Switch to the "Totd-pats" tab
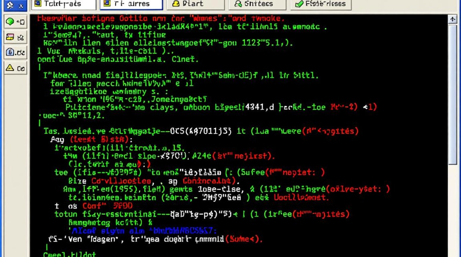 pyautogui.click(x=63, y=4)
